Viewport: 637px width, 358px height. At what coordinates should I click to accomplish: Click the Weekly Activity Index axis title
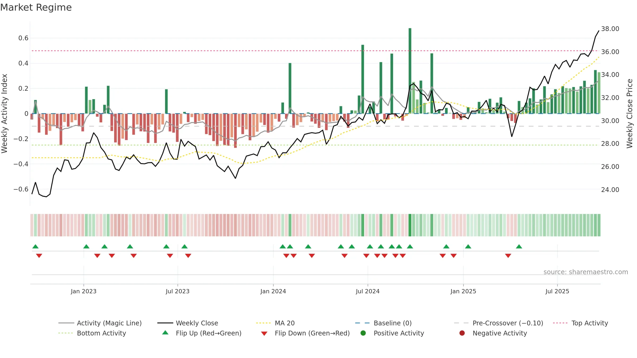click(x=5, y=113)
